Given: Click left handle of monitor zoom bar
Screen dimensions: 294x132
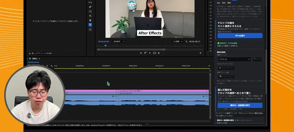Looking at the screenshot, I should click(x=98, y=49).
